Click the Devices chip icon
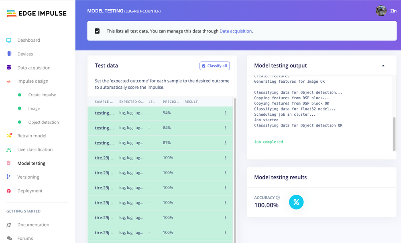 click(x=9, y=54)
